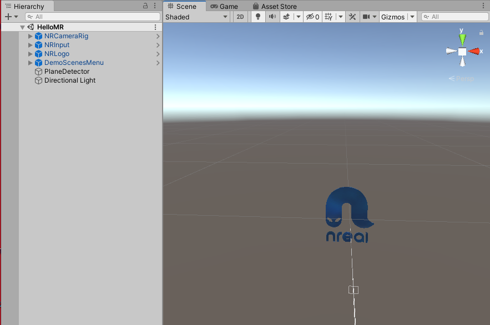
Task: Click the Directional Light gray cube icon
Action: pyautogui.click(x=38, y=80)
